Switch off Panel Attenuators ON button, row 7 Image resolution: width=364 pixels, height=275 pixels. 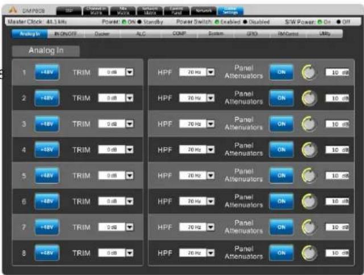click(x=281, y=227)
